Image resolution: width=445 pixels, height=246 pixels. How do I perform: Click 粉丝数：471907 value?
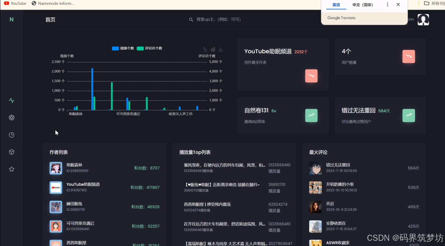pyautogui.click(x=145, y=187)
